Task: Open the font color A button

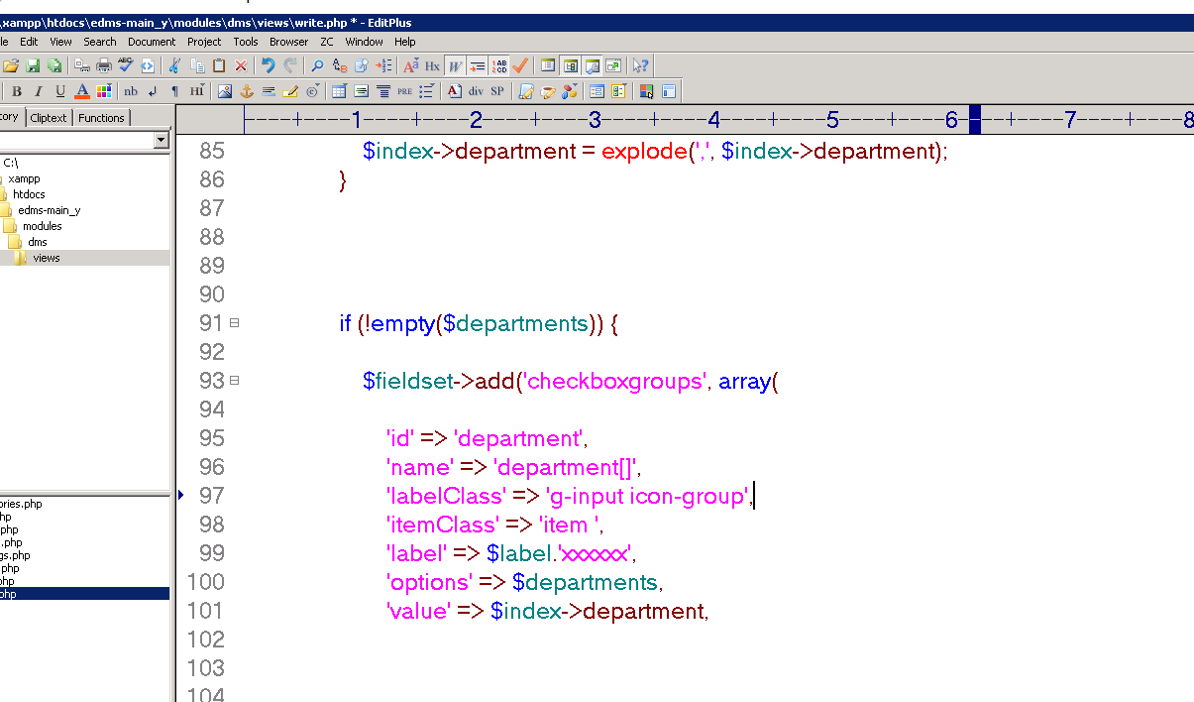Action: pos(82,91)
